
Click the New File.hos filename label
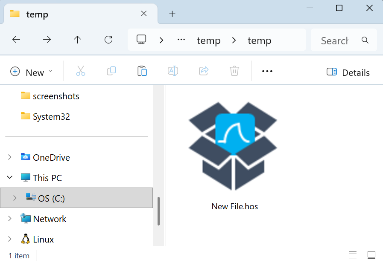point(235,206)
